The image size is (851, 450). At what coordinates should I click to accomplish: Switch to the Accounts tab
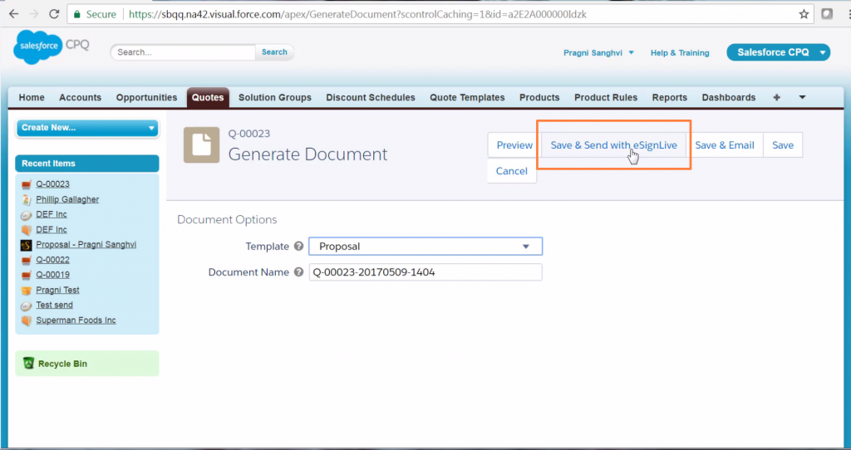pyautogui.click(x=81, y=98)
